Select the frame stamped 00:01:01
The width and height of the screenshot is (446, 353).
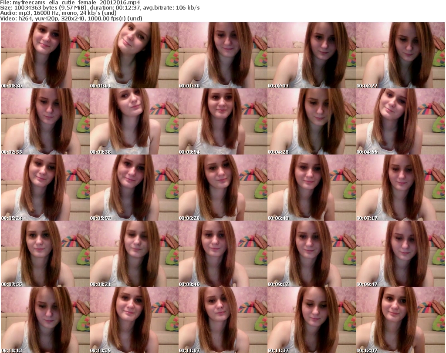tap(134, 55)
